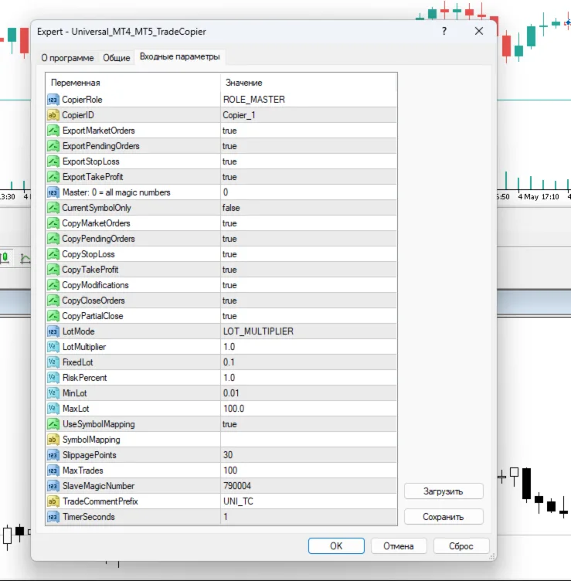
Task: Click the CopyCloseOrders boolean icon
Action: pos(53,301)
